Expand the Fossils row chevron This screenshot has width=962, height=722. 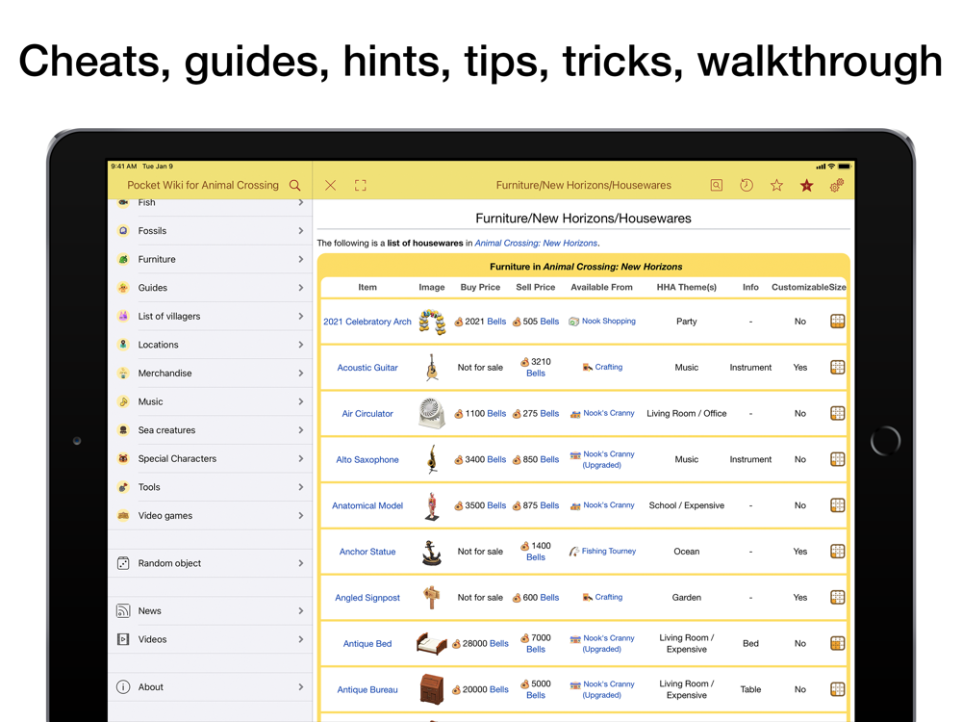(300, 231)
